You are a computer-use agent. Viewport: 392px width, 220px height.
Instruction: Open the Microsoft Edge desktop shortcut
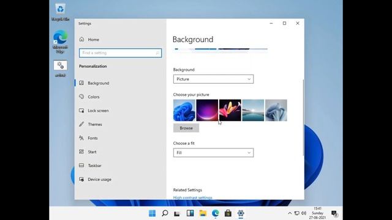point(60,42)
